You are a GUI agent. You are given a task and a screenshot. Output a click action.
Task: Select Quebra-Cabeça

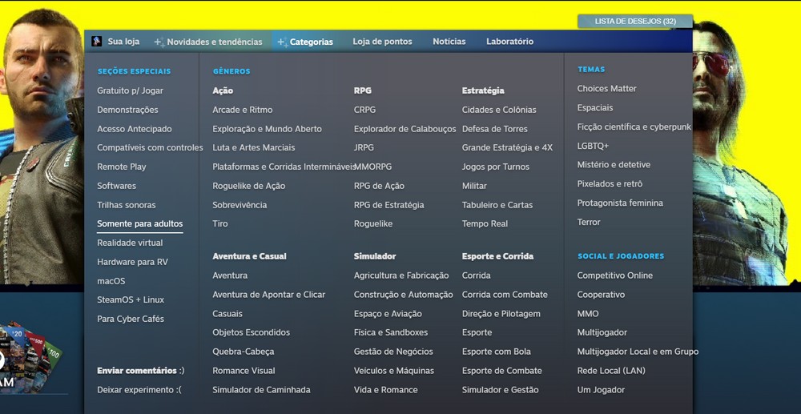(x=244, y=352)
